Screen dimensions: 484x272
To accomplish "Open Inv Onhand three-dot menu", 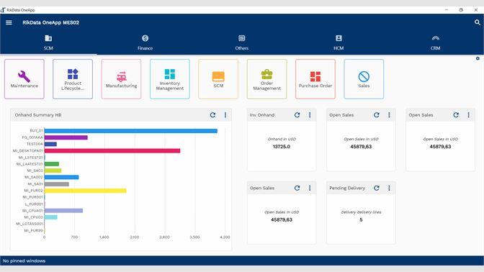I will [x=310, y=115].
